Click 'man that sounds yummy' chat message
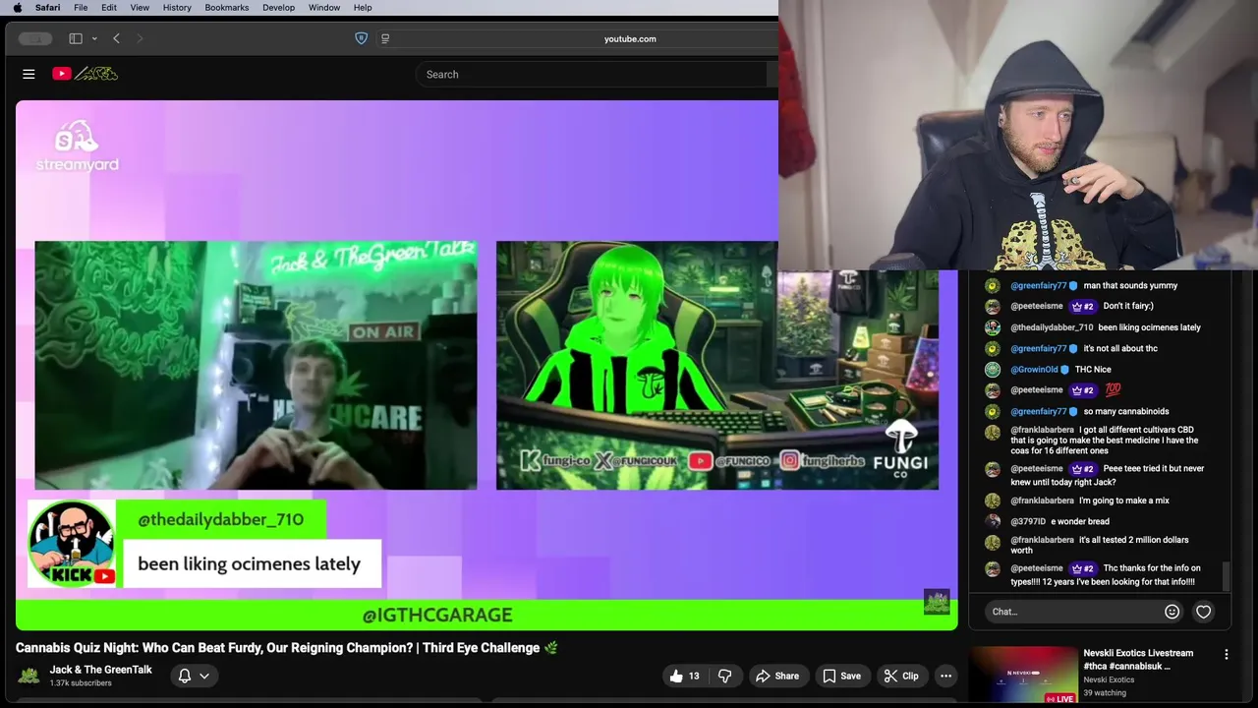Image resolution: width=1258 pixels, height=708 pixels. point(1130,286)
